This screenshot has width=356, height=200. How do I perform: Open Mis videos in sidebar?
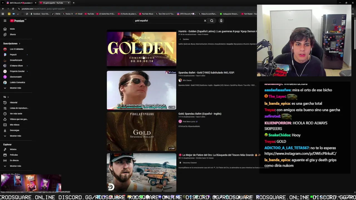[x=14, y=125]
